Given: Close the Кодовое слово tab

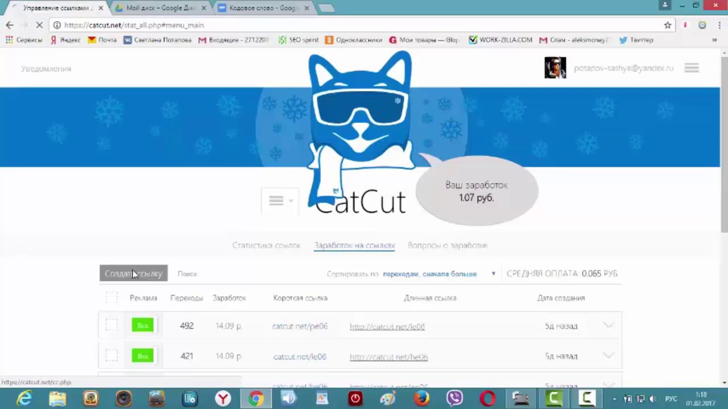Looking at the screenshot, I should point(307,8).
